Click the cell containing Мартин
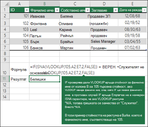 [x=75, y=48]
